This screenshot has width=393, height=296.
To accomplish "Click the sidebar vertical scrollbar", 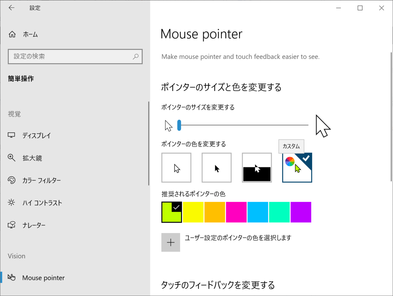I will (x=149, y=143).
